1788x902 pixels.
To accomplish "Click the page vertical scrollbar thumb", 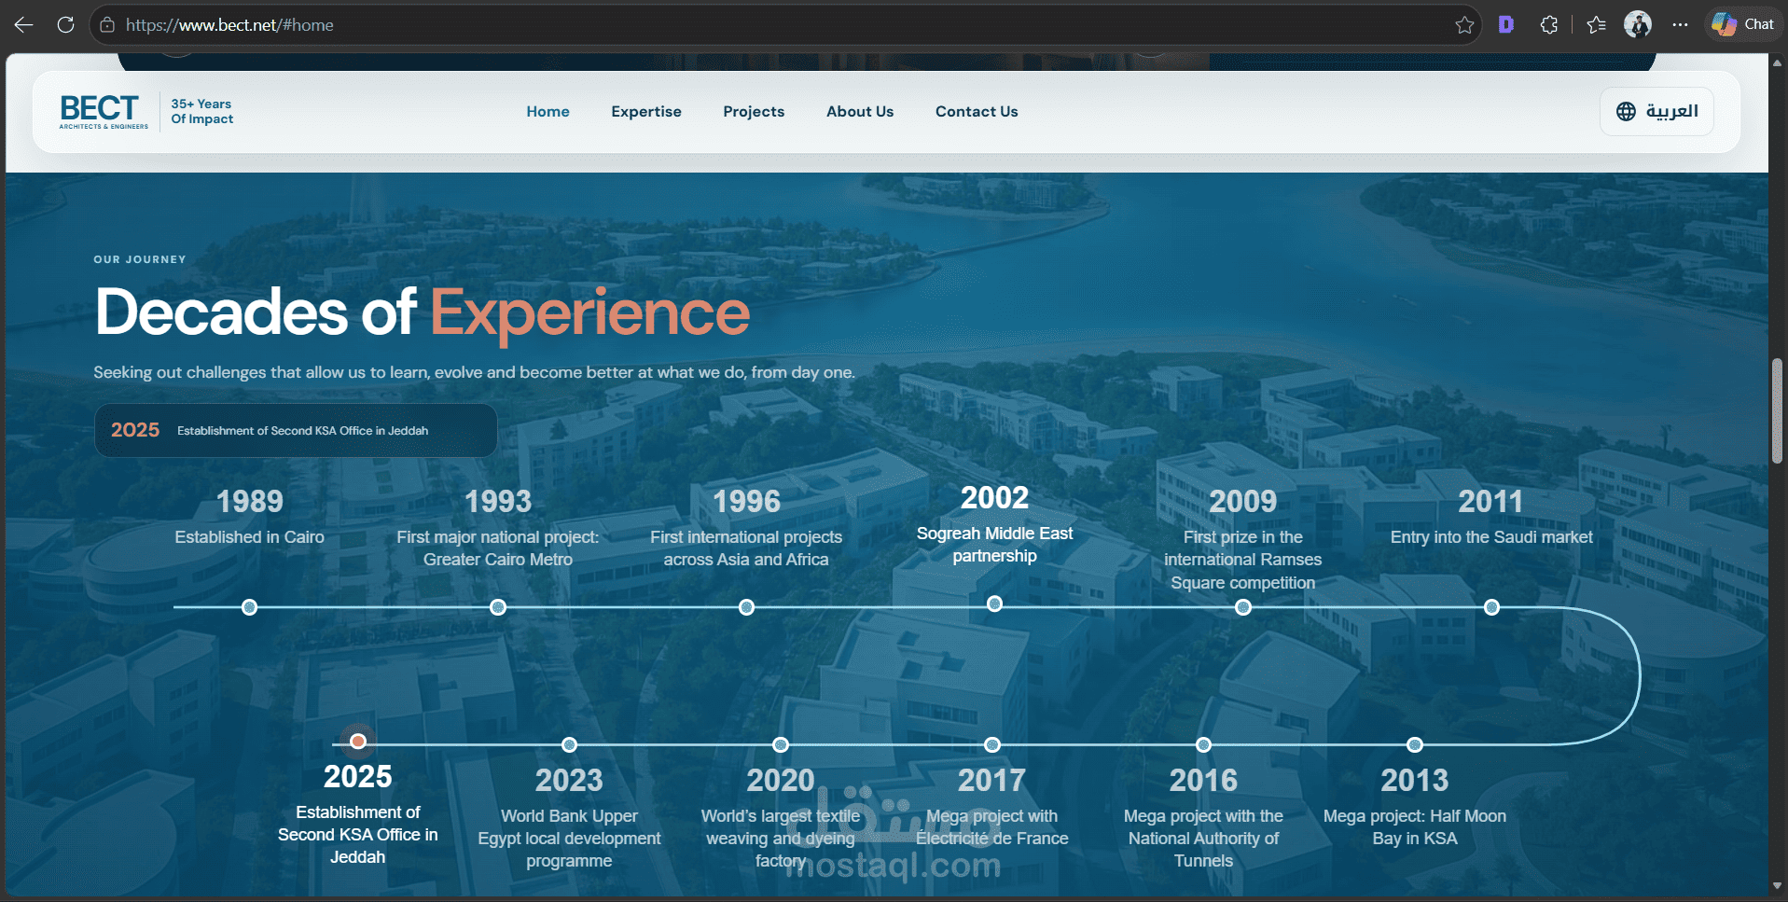I will [x=1777, y=410].
